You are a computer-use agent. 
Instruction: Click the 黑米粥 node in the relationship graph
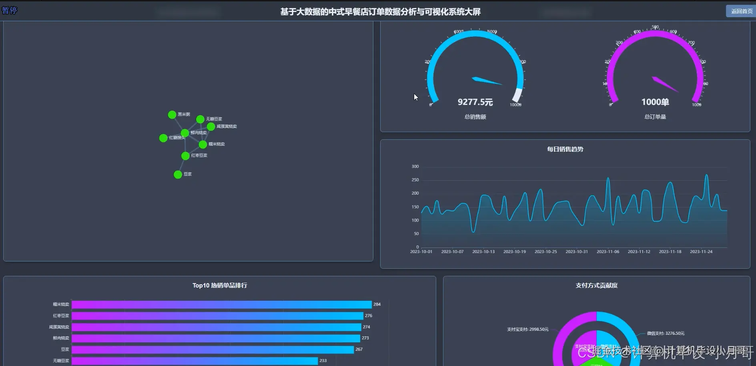point(171,115)
